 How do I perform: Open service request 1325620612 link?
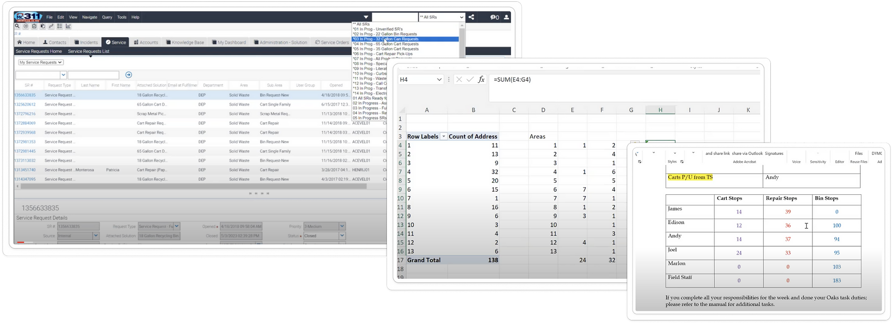(x=25, y=105)
